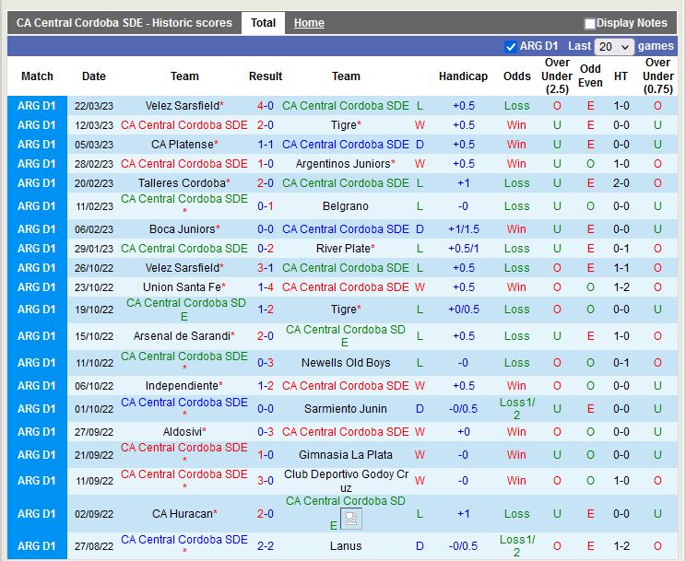The image size is (686, 561).
Task: Click the Talleres Cordoba team name
Action: 182,183
